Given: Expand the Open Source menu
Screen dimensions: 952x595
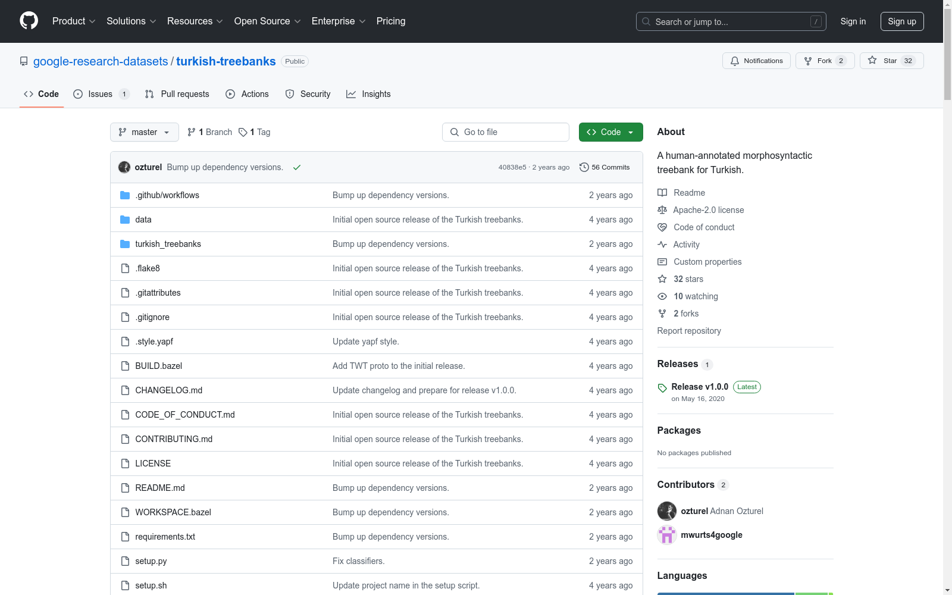Looking at the screenshot, I should point(268,21).
